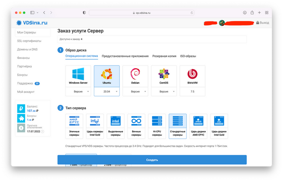This screenshot has width=283, height=181.
Task: Expand Safari sidebar options chevron
Action: (x=38, y=13)
